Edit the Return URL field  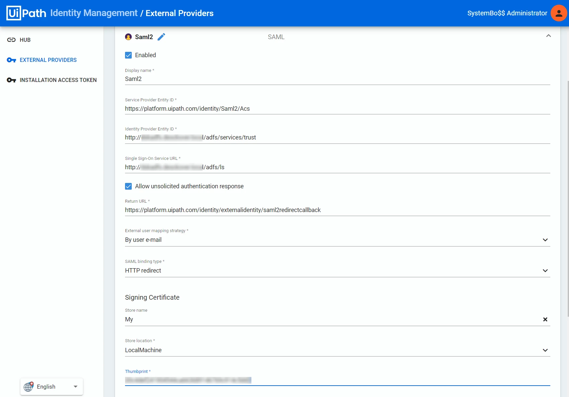click(x=338, y=210)
